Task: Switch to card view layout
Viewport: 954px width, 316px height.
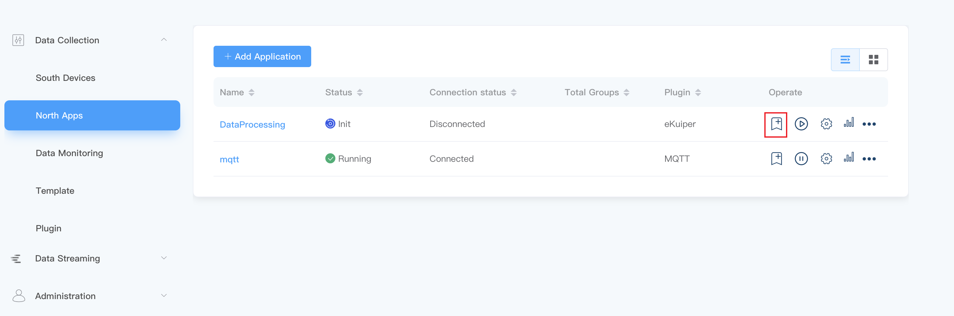Action: pyautogui.click(x=874, y=59)
